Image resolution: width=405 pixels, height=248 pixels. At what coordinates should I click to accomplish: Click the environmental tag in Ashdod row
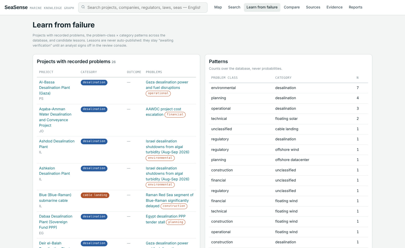[160, 158]
